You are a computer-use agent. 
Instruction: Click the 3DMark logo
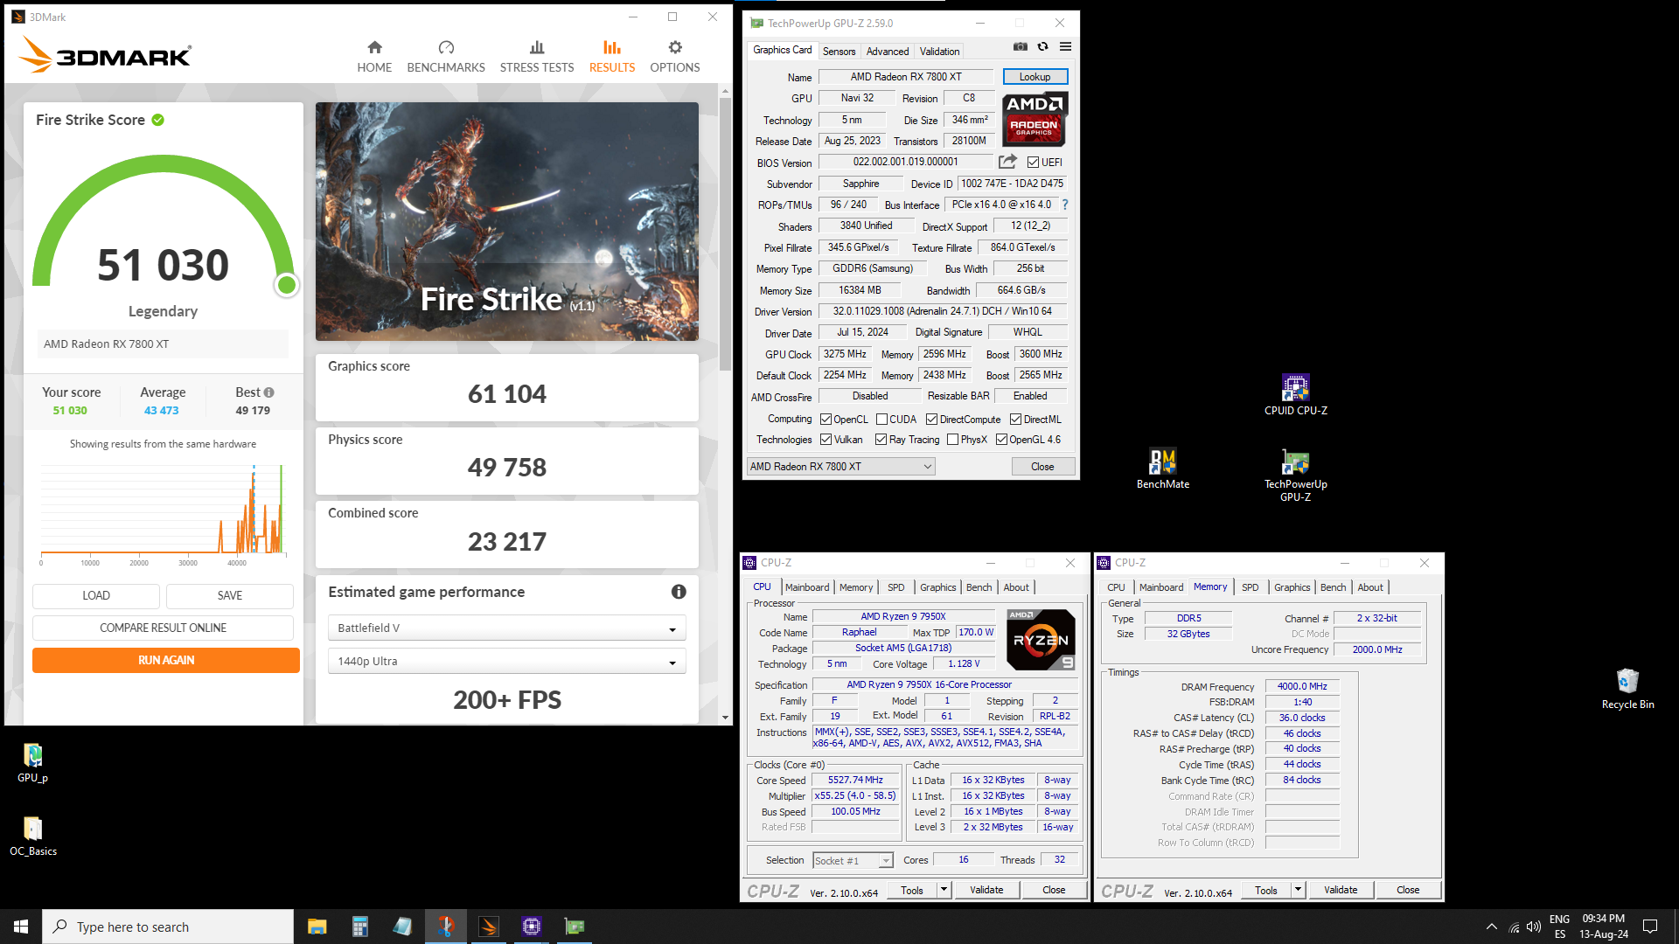pyautogui.click(x=104, y=55)
